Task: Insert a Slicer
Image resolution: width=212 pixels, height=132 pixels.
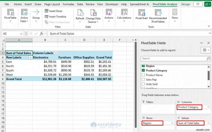Action: (54, 11)
